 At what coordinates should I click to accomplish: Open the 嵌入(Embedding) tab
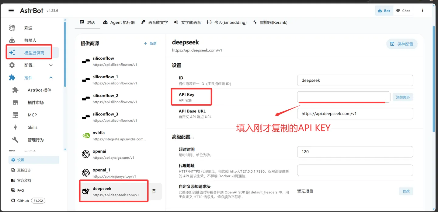point(227,22)
